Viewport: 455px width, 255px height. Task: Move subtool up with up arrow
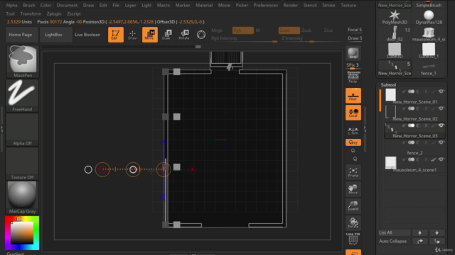click(420, 233)
